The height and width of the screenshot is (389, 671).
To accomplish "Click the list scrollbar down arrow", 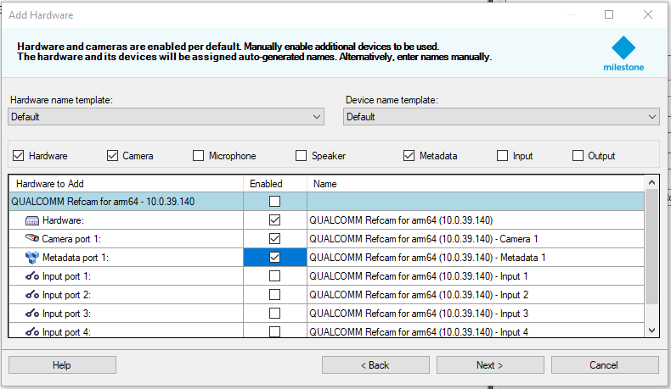I will [651, 330].
